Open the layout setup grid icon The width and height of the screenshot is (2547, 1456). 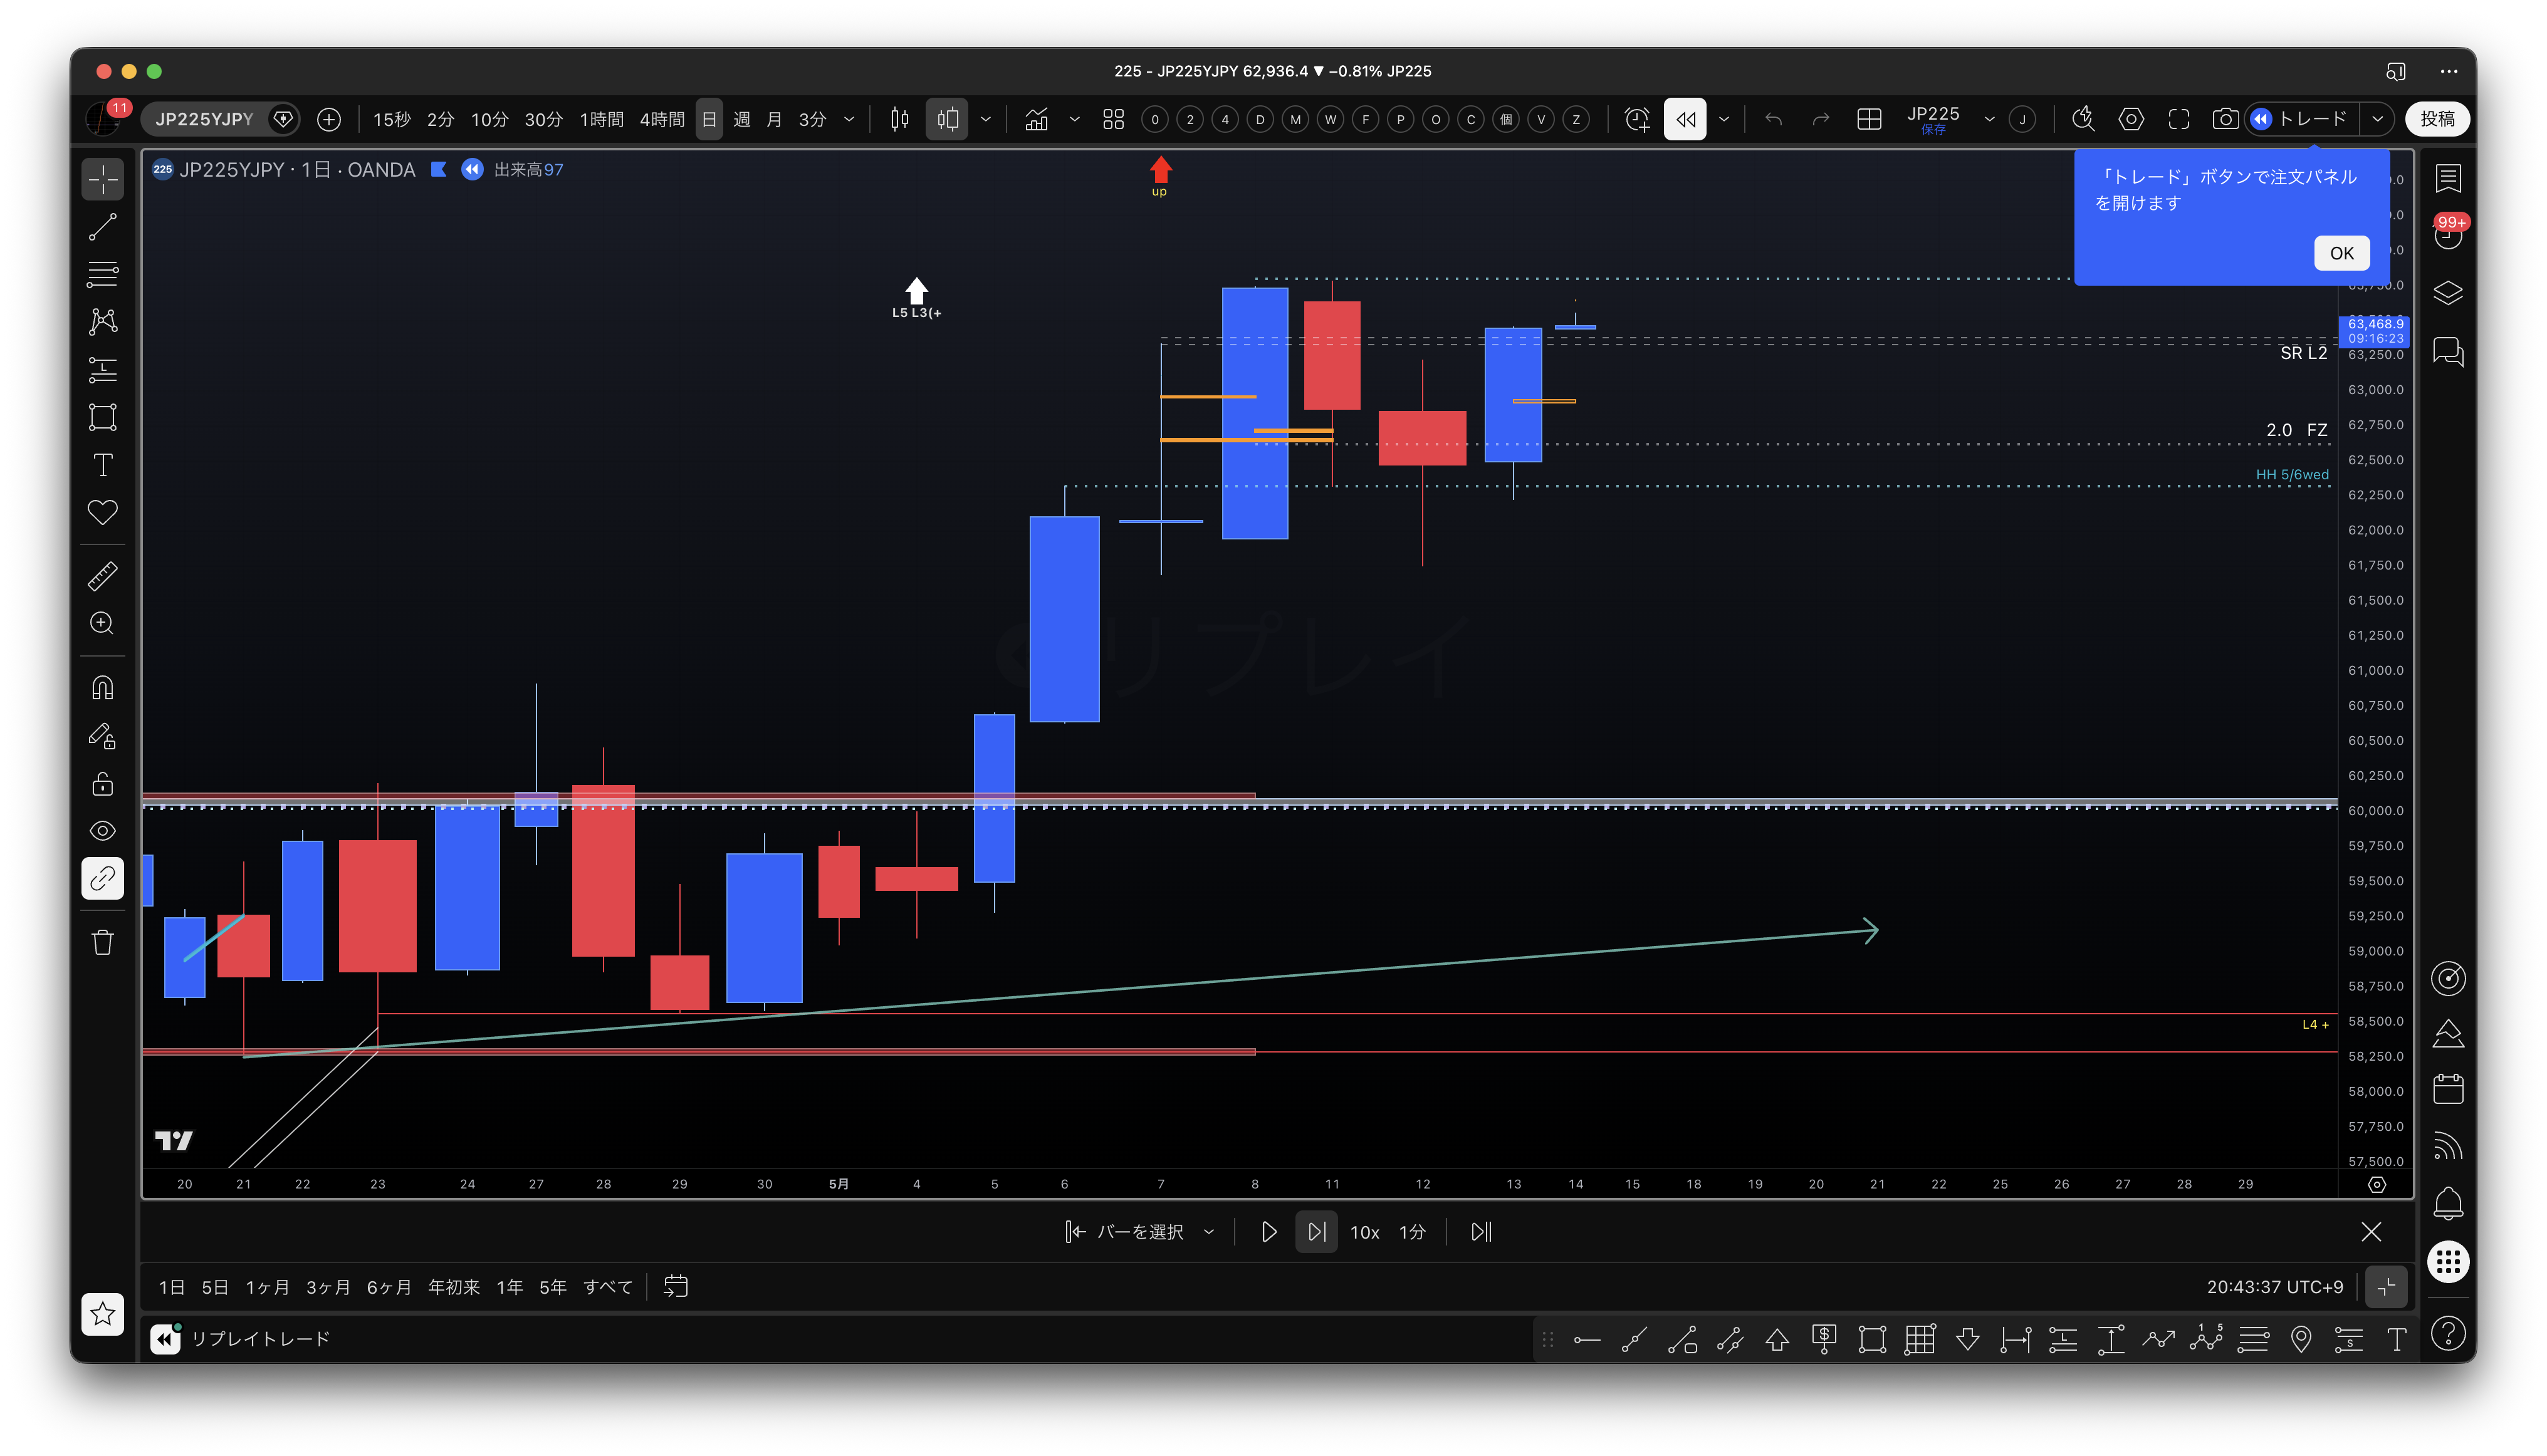[1868, 119]
